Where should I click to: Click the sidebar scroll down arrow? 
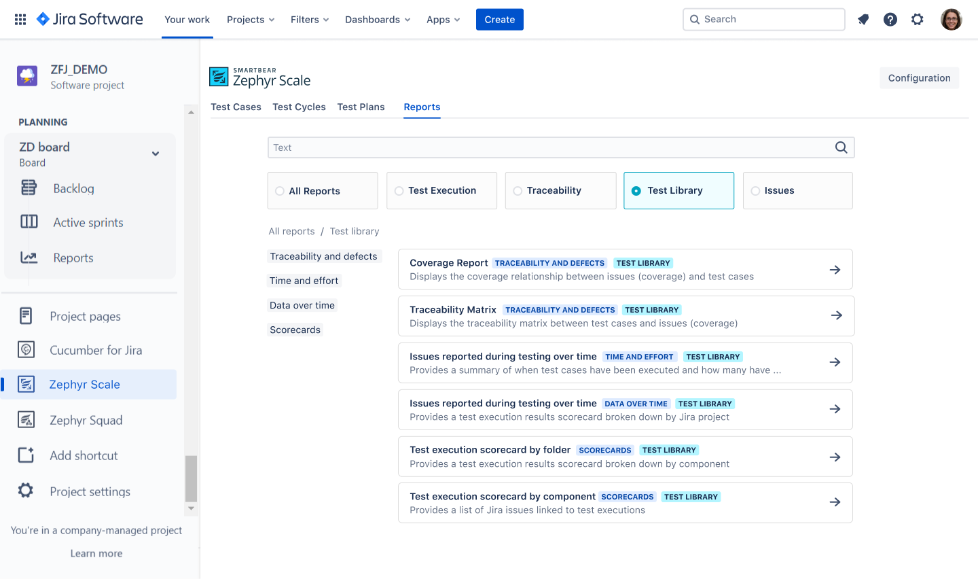192,508
